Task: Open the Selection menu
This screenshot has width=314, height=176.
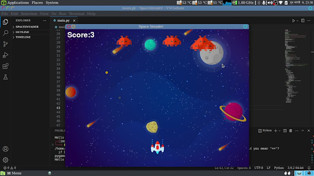Action: [29, 13]
